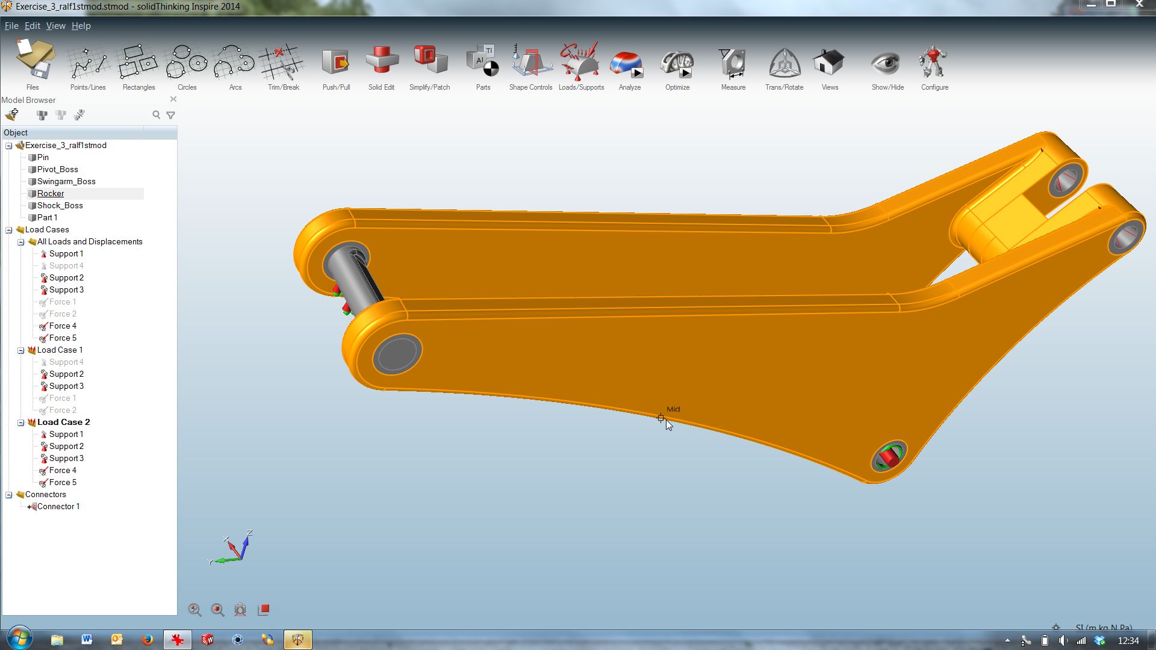The height and width of the screenshot is (650, 1156).
Task: Click the red square view icon
Action: point(263,610)
